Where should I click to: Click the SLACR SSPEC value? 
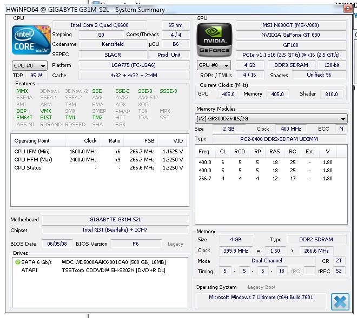click(x=113, y=55)
